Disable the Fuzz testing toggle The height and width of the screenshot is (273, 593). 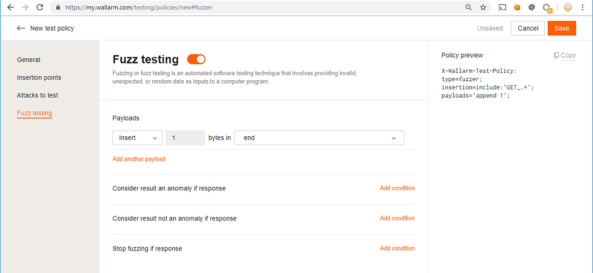coord(196,59)
